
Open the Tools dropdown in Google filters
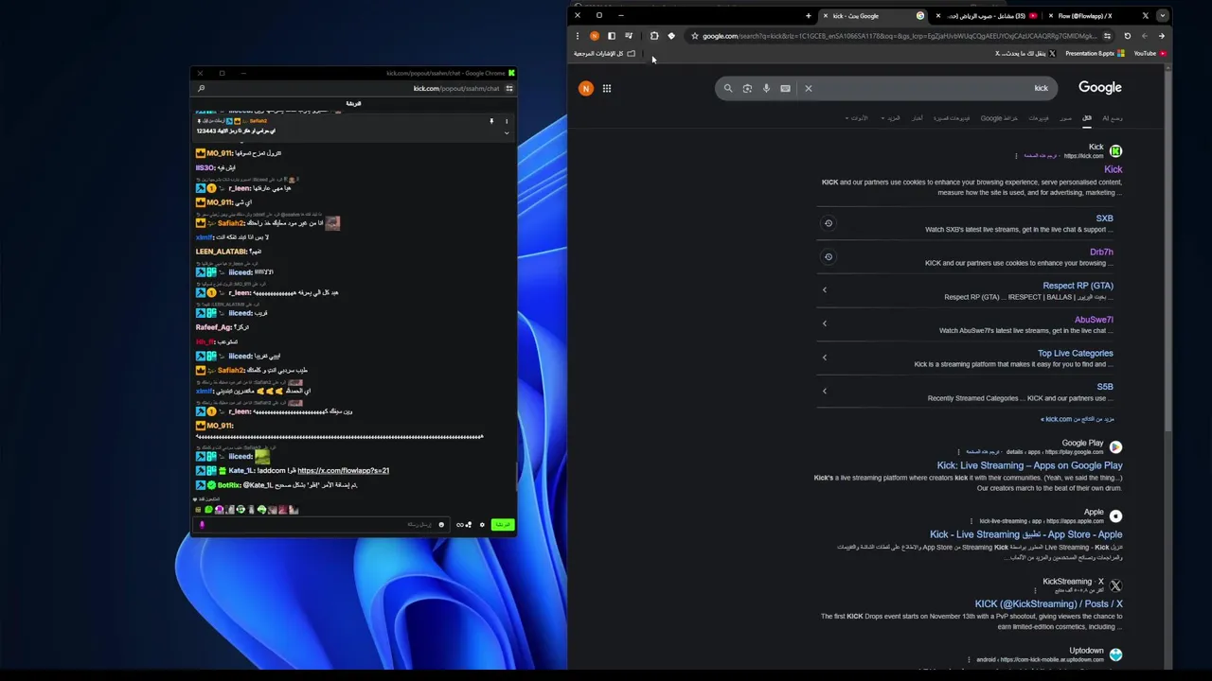[857, 118]
